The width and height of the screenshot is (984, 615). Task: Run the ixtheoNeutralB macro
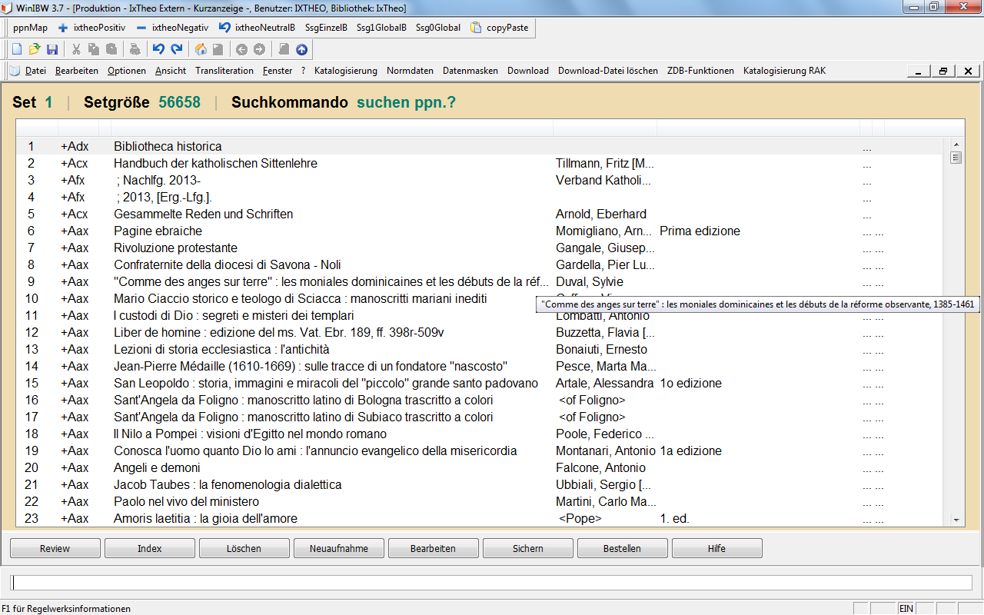(257, 28)
